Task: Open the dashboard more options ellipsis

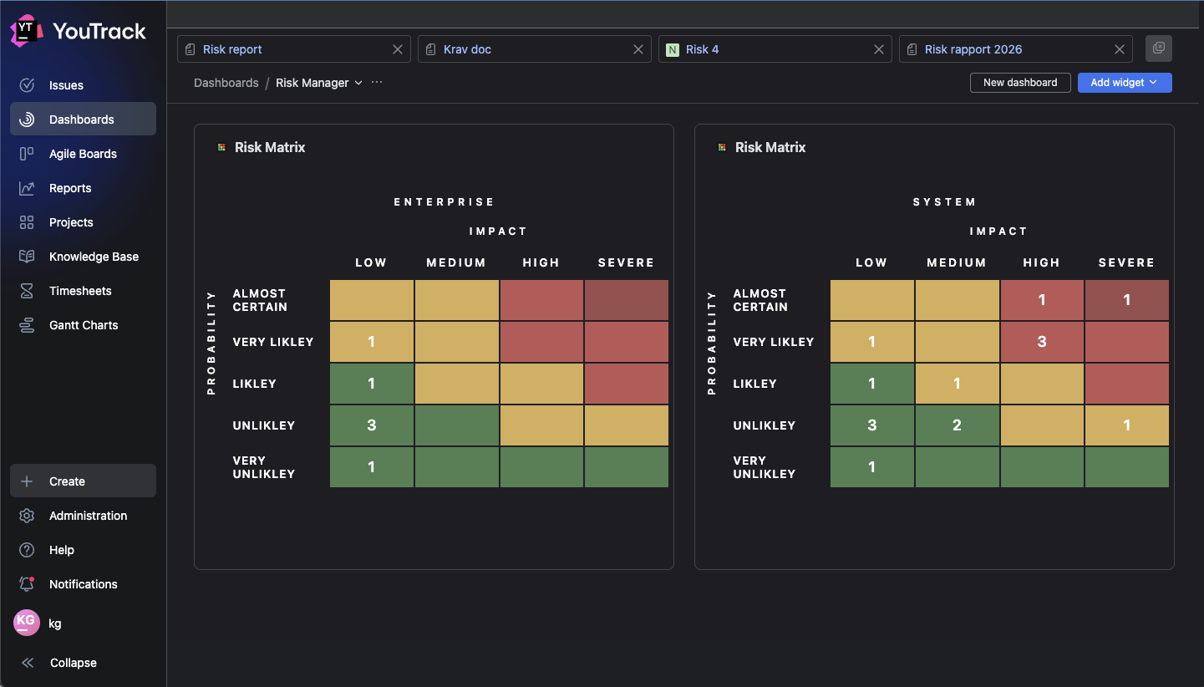Action: click(x=377, y=83)
